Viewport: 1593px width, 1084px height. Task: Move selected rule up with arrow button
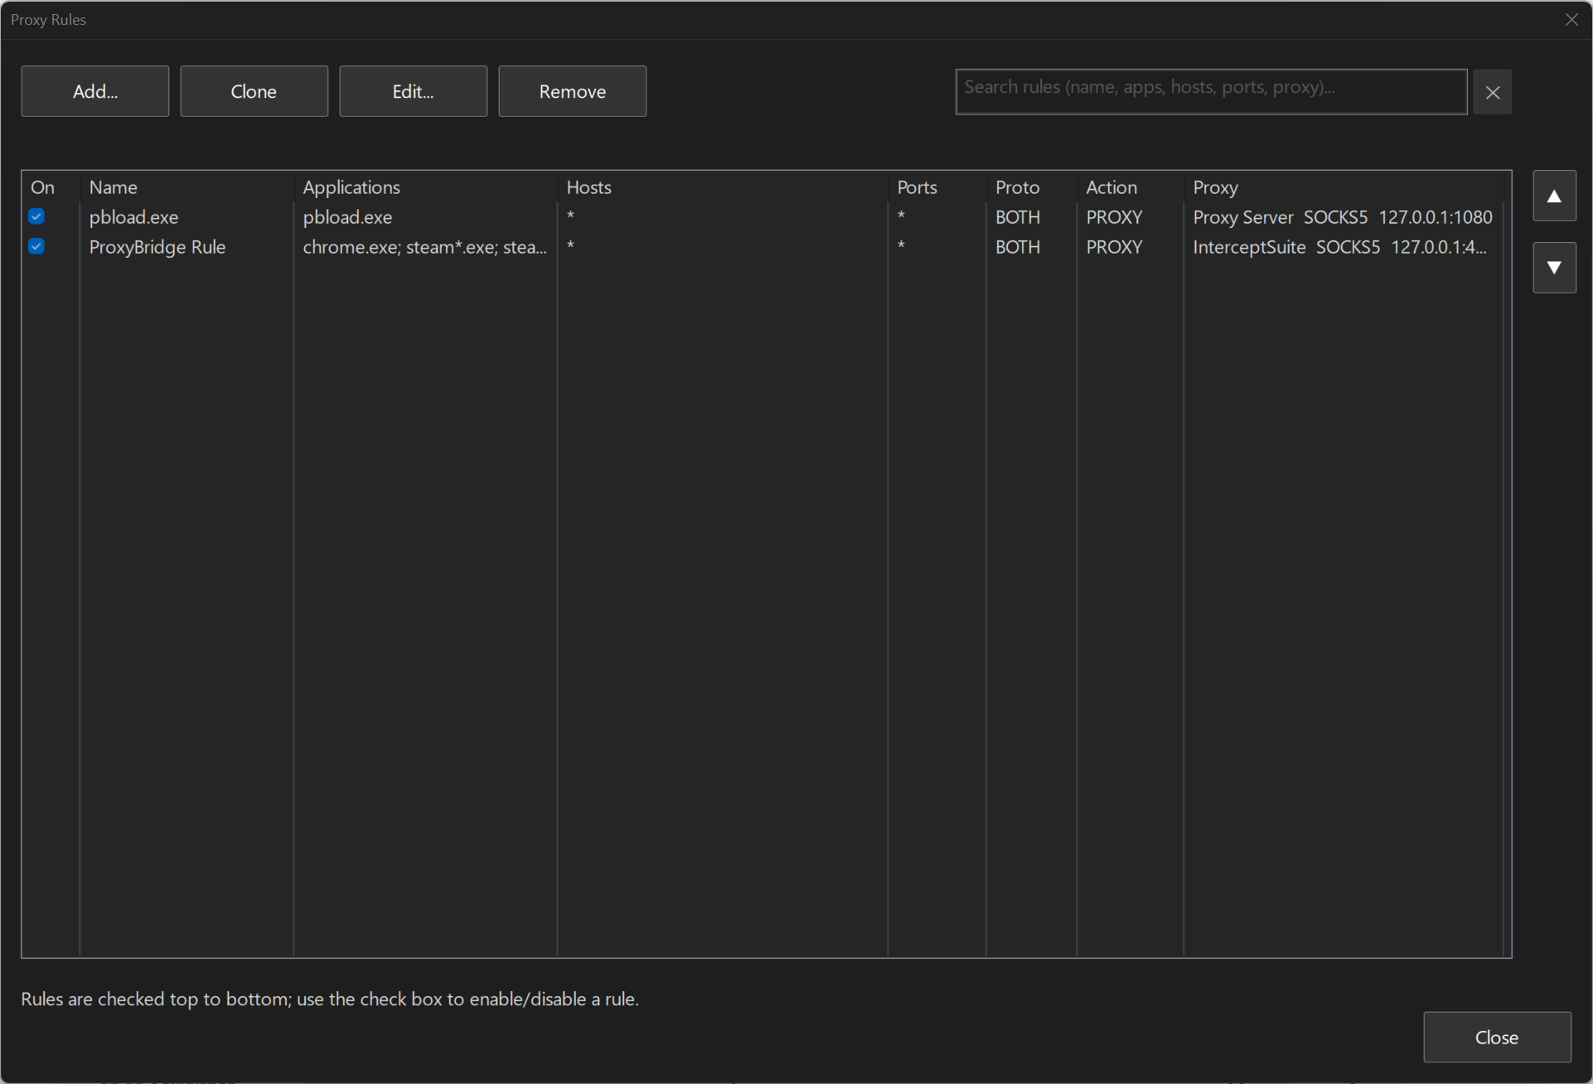1554,196
